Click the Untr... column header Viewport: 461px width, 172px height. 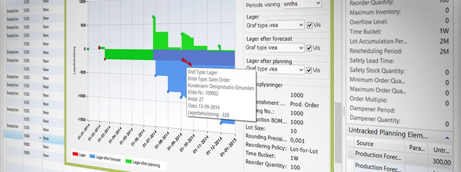click(442, 150)
